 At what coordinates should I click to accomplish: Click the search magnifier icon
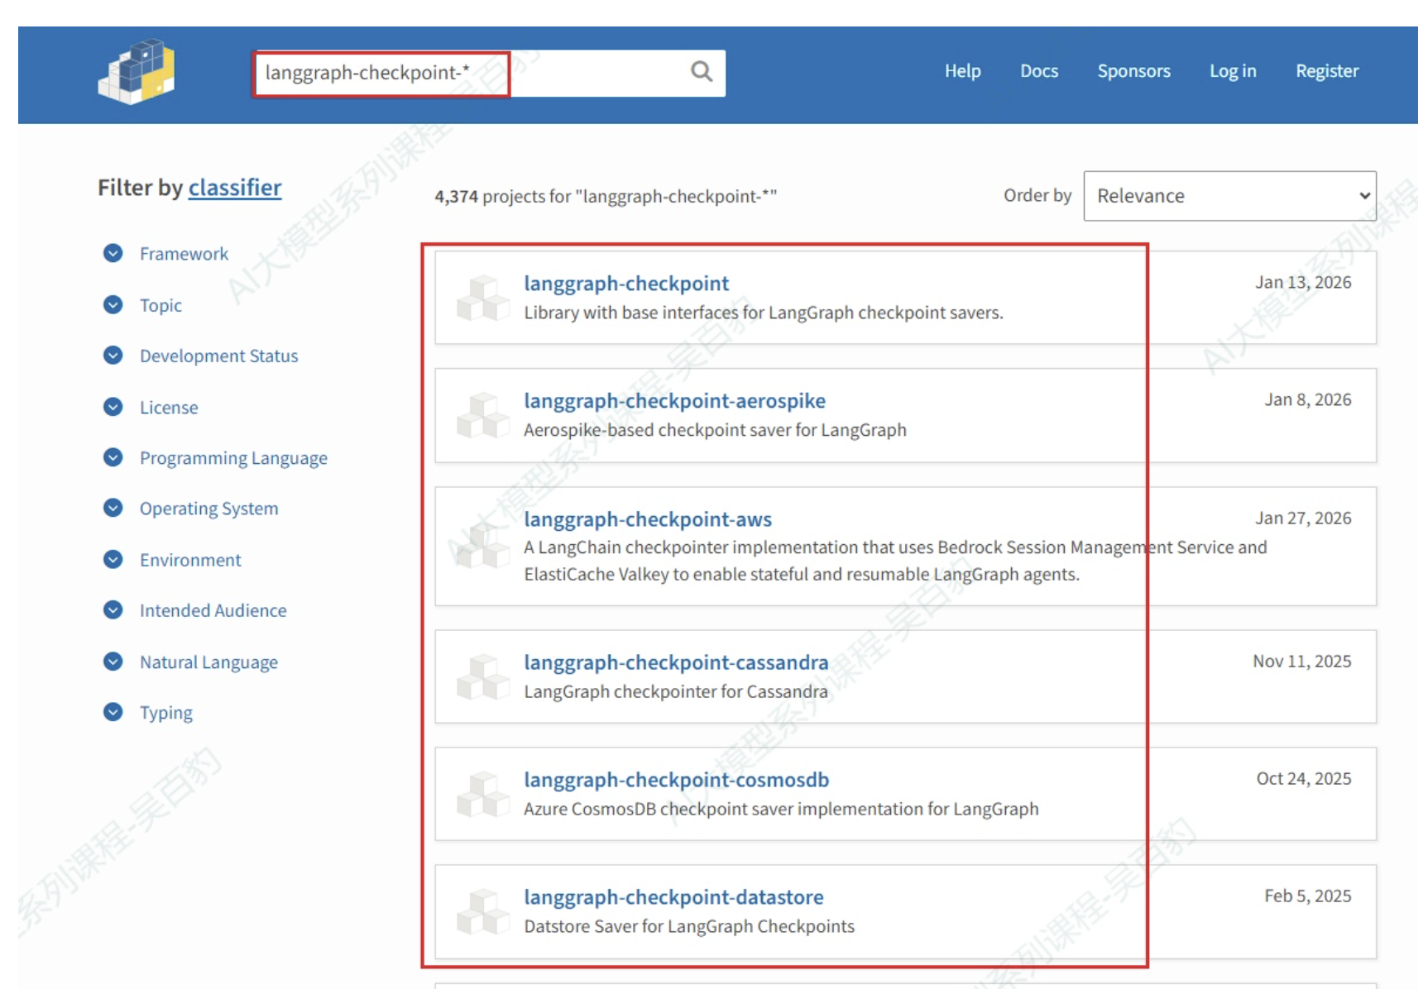(x=702, y=72)
